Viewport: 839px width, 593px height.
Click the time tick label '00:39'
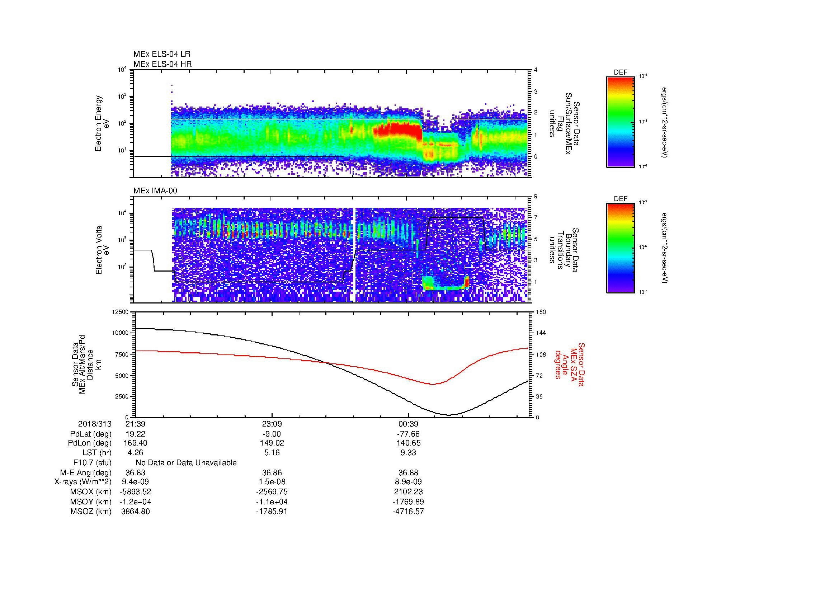pos(408,424)
